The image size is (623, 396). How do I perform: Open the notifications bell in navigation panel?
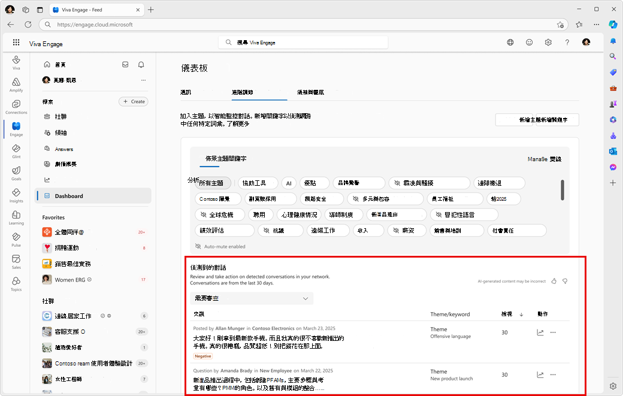pos(141,64)
